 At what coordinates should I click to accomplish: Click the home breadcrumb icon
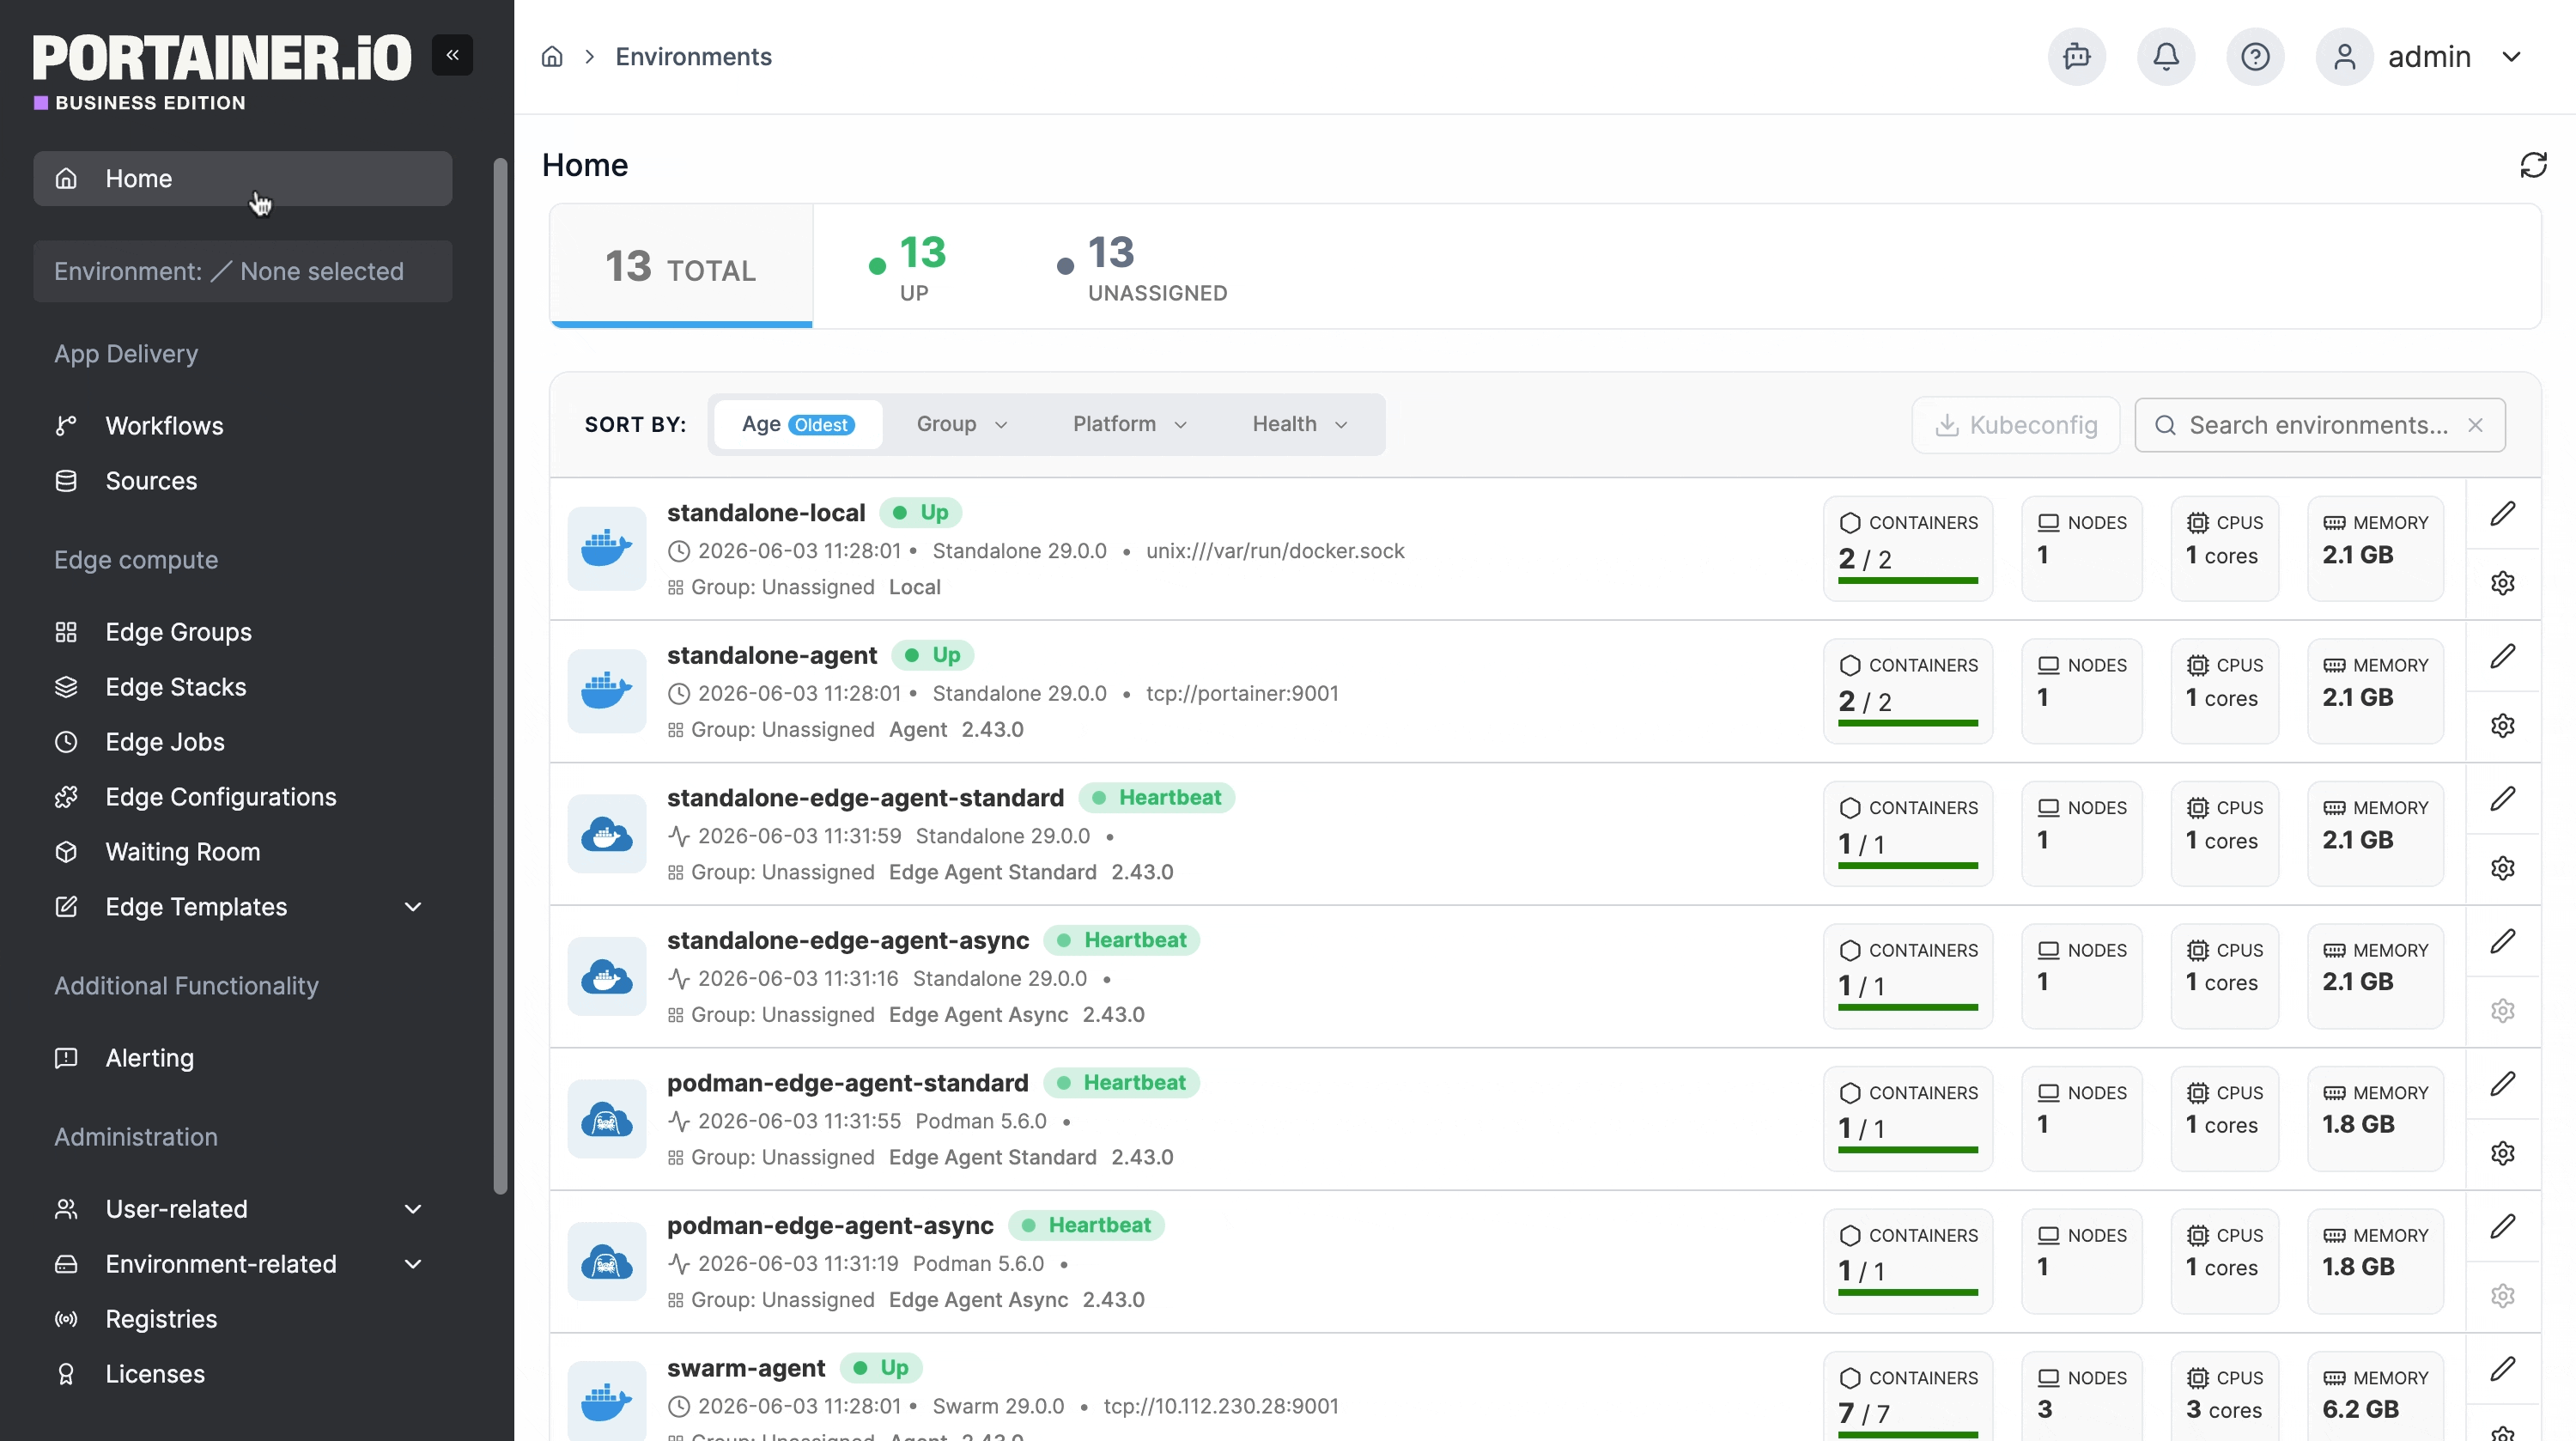[552, 57]
